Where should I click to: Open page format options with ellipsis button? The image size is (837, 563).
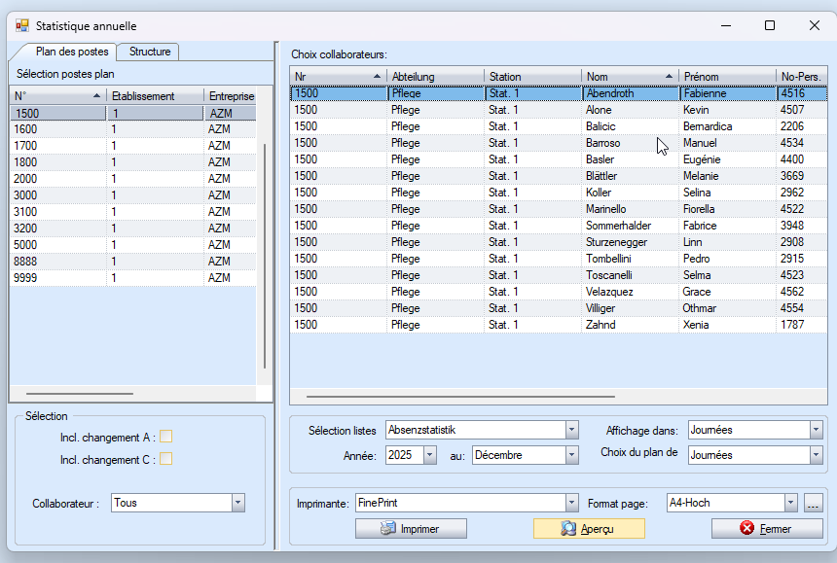[x=814, y=503]
